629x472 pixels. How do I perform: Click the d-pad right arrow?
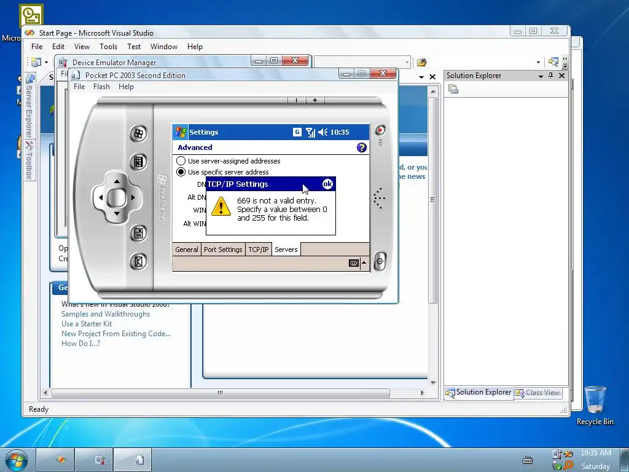pyautogui.click(x=133, y=197)
